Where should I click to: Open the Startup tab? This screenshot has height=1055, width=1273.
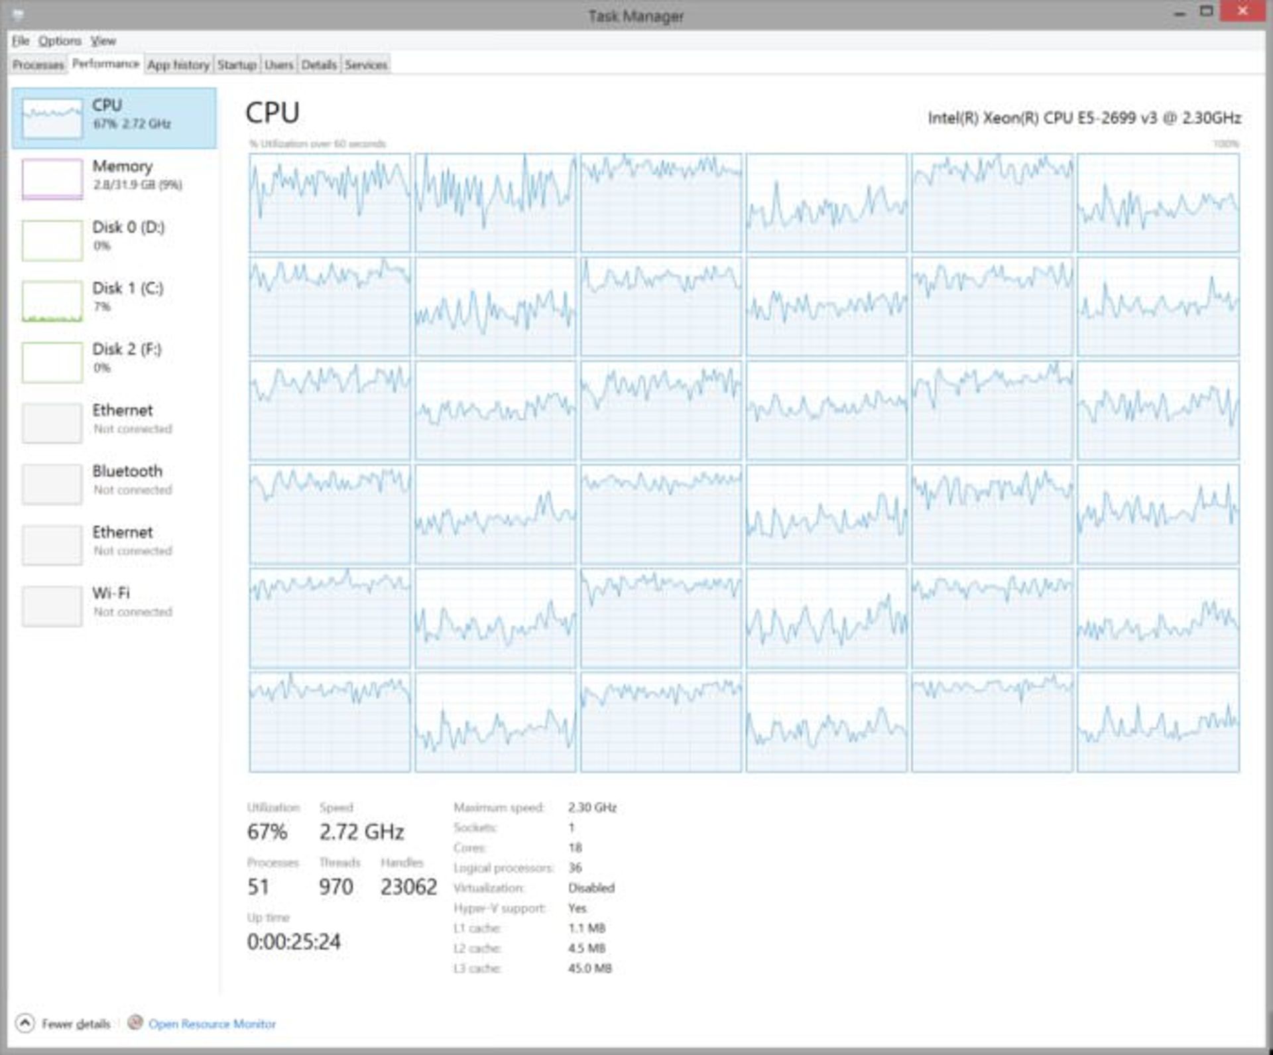tap(237, 65)
